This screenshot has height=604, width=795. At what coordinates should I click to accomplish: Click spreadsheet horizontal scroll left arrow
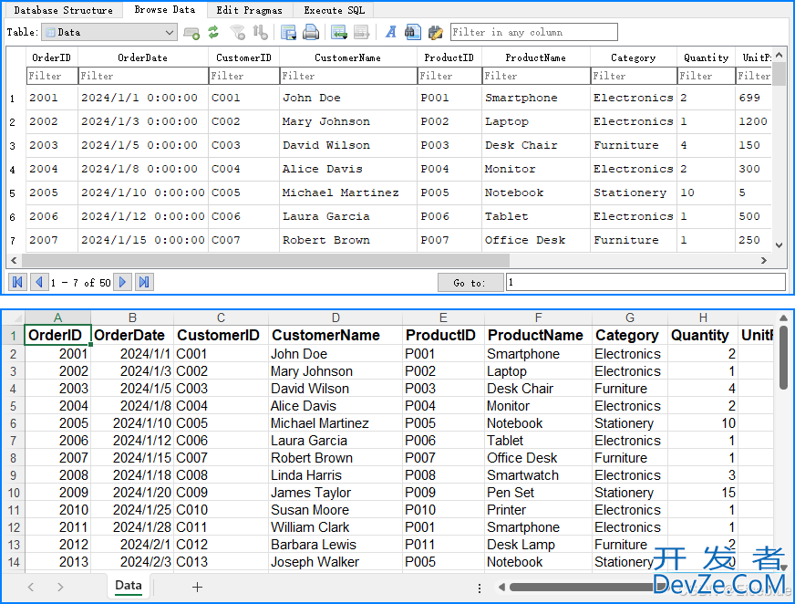[x=501, y=588]
